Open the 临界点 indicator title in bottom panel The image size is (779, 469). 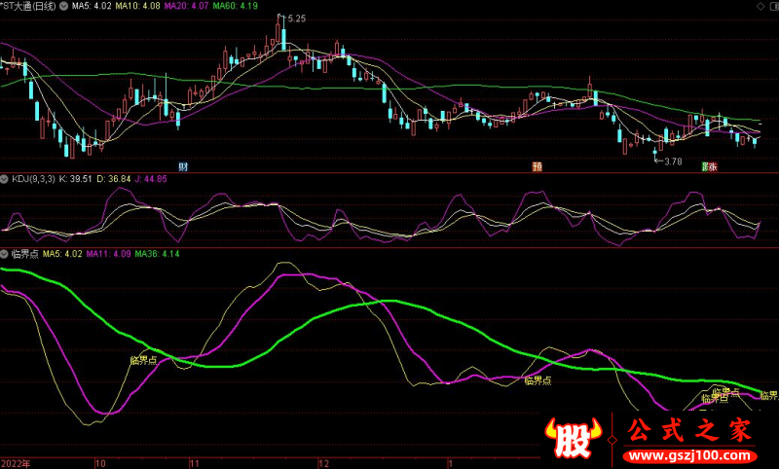click(x=23, y=254)
